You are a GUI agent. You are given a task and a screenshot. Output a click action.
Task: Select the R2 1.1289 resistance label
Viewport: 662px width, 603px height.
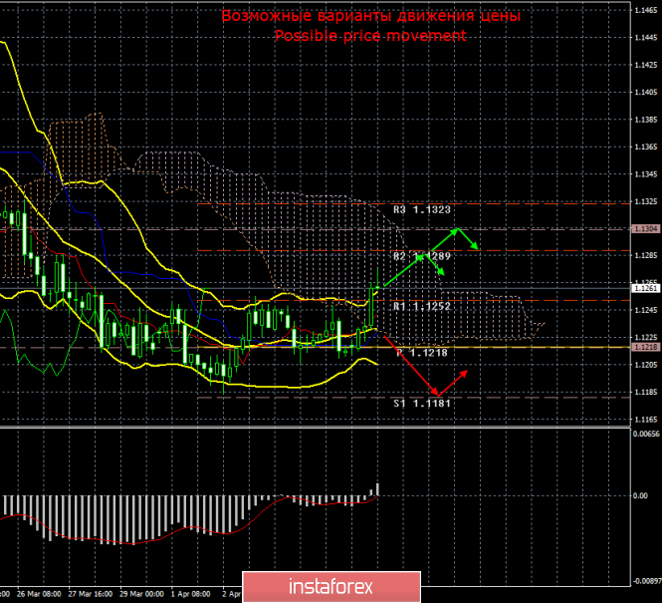[x=422, y=256]
